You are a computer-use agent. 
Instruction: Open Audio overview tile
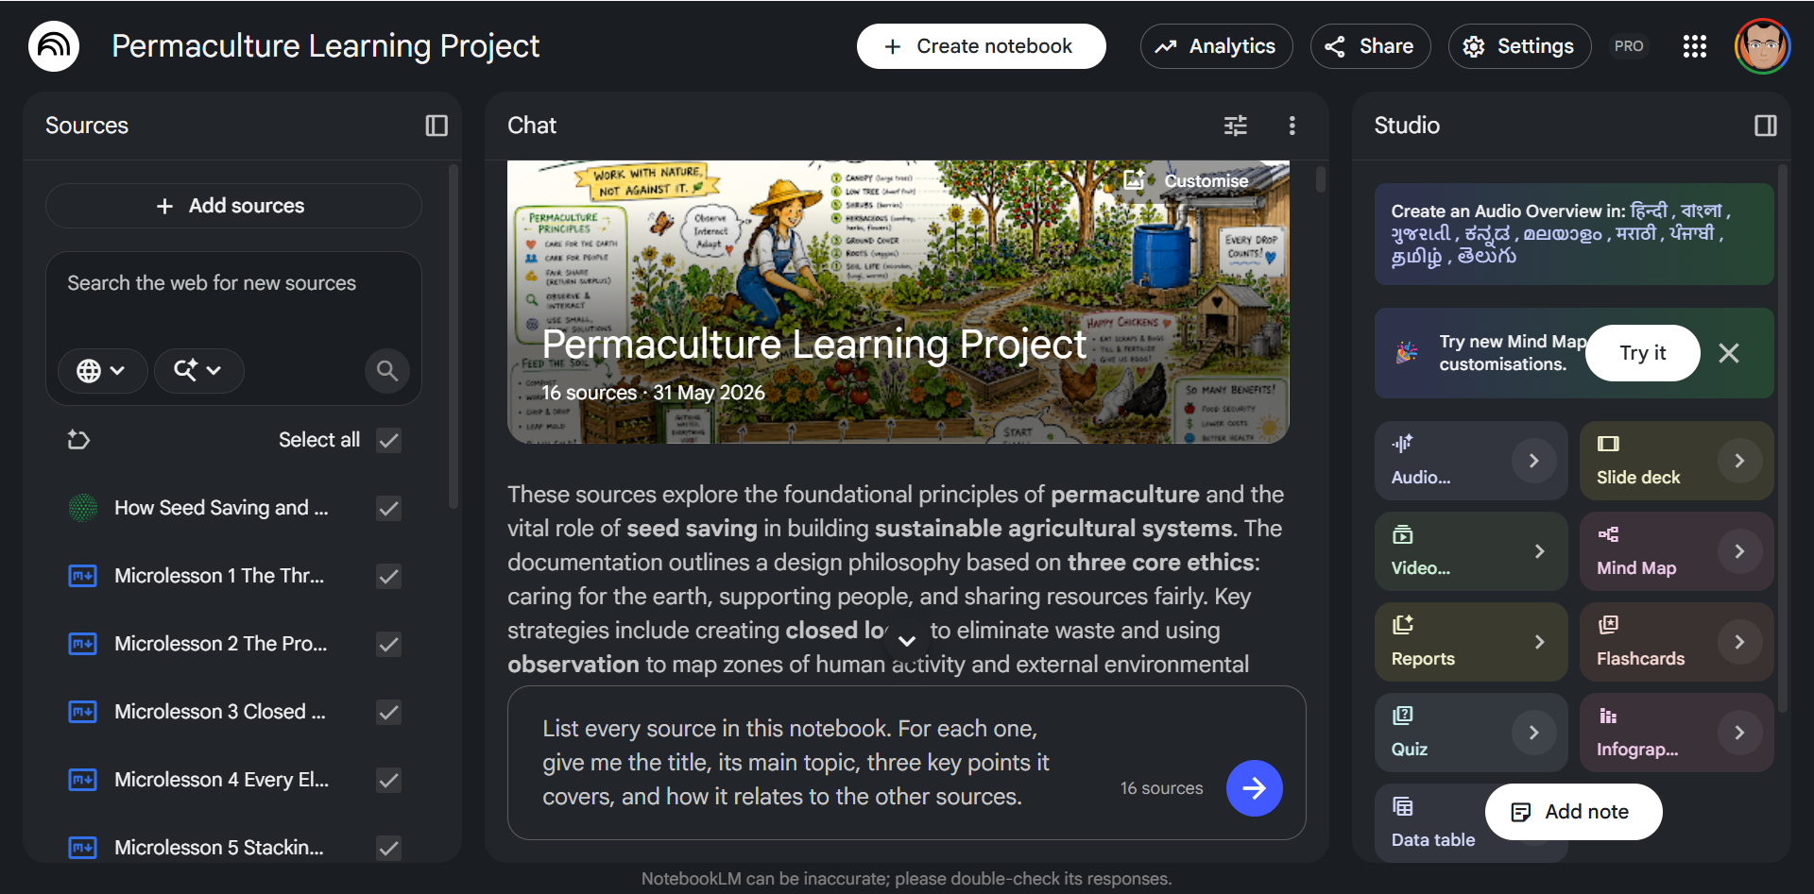click(1471, 461)
